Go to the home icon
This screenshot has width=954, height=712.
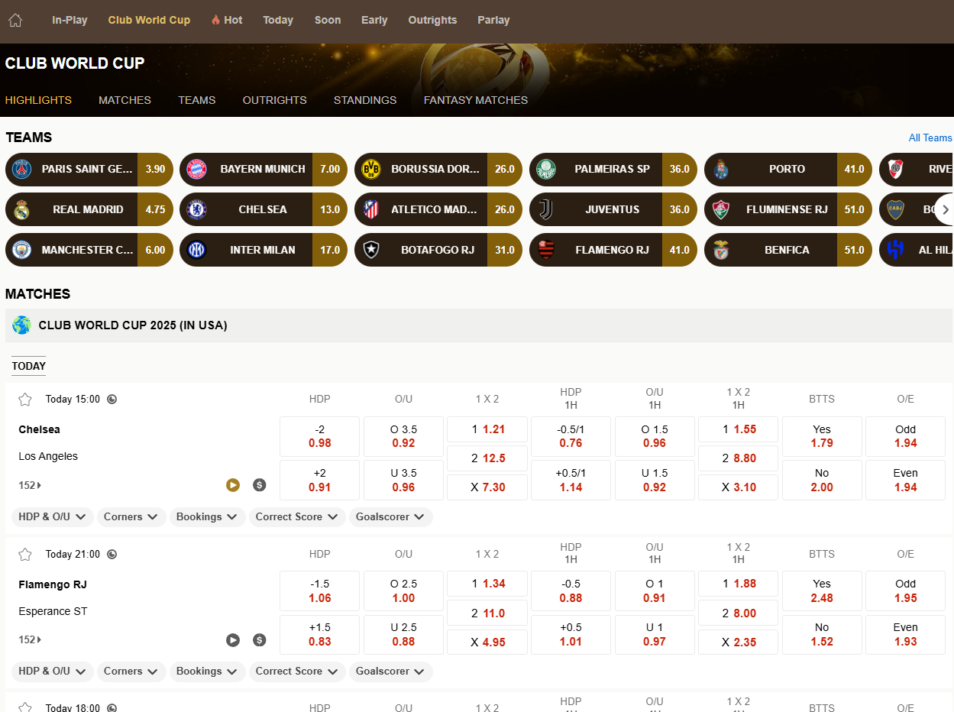click(15, 21)
